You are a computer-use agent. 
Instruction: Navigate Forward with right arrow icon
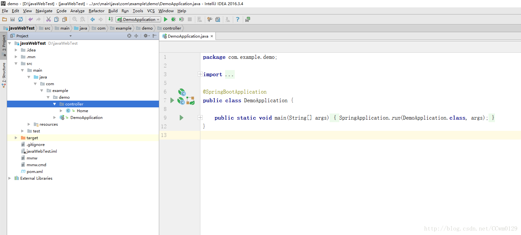tap(101, 19)
